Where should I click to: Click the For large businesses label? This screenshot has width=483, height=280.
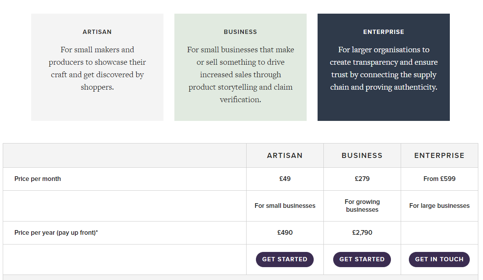tap(439, 206)
